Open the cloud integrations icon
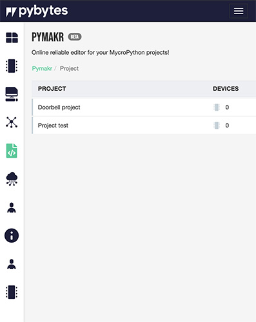Viewport: 256px width, 322px height. click(12, 179)
